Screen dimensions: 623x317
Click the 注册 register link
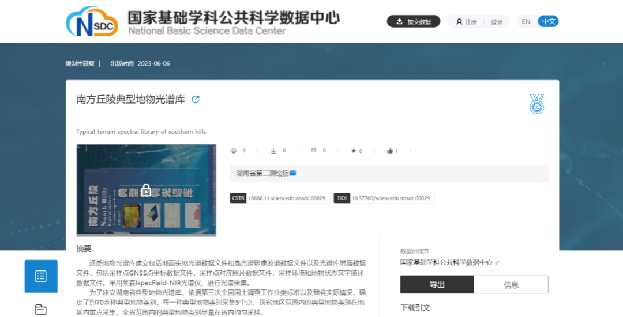(467, 22)
